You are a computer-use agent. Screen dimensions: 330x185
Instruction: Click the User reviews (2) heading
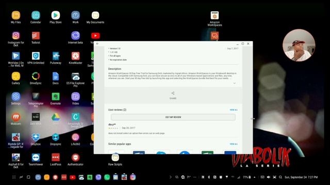click(117, 110)
